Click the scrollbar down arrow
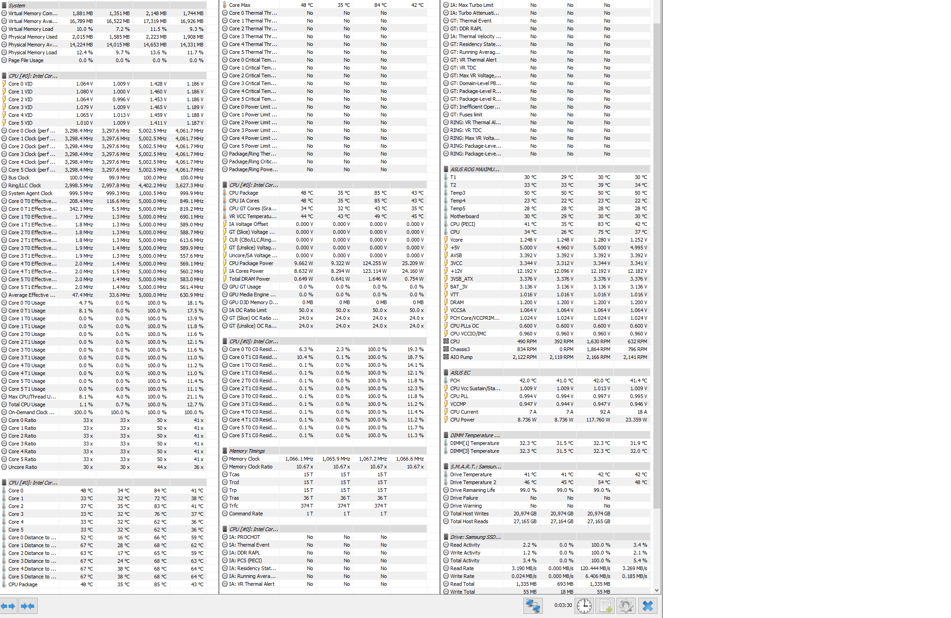Viewport: 951px width, 618px height. [x=657, y=590]
